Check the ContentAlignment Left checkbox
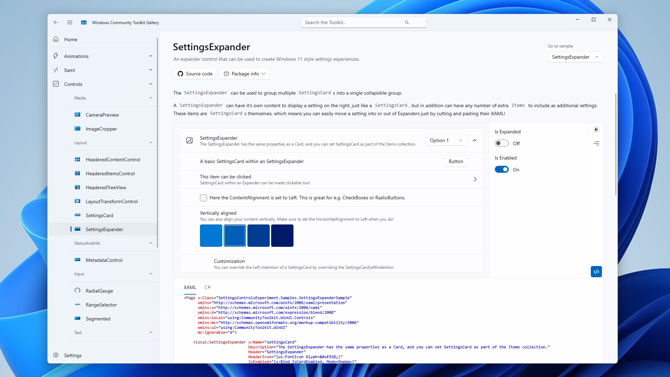This screenshot has width=670, height=377. pyautogui.click(x=203, y=198)
